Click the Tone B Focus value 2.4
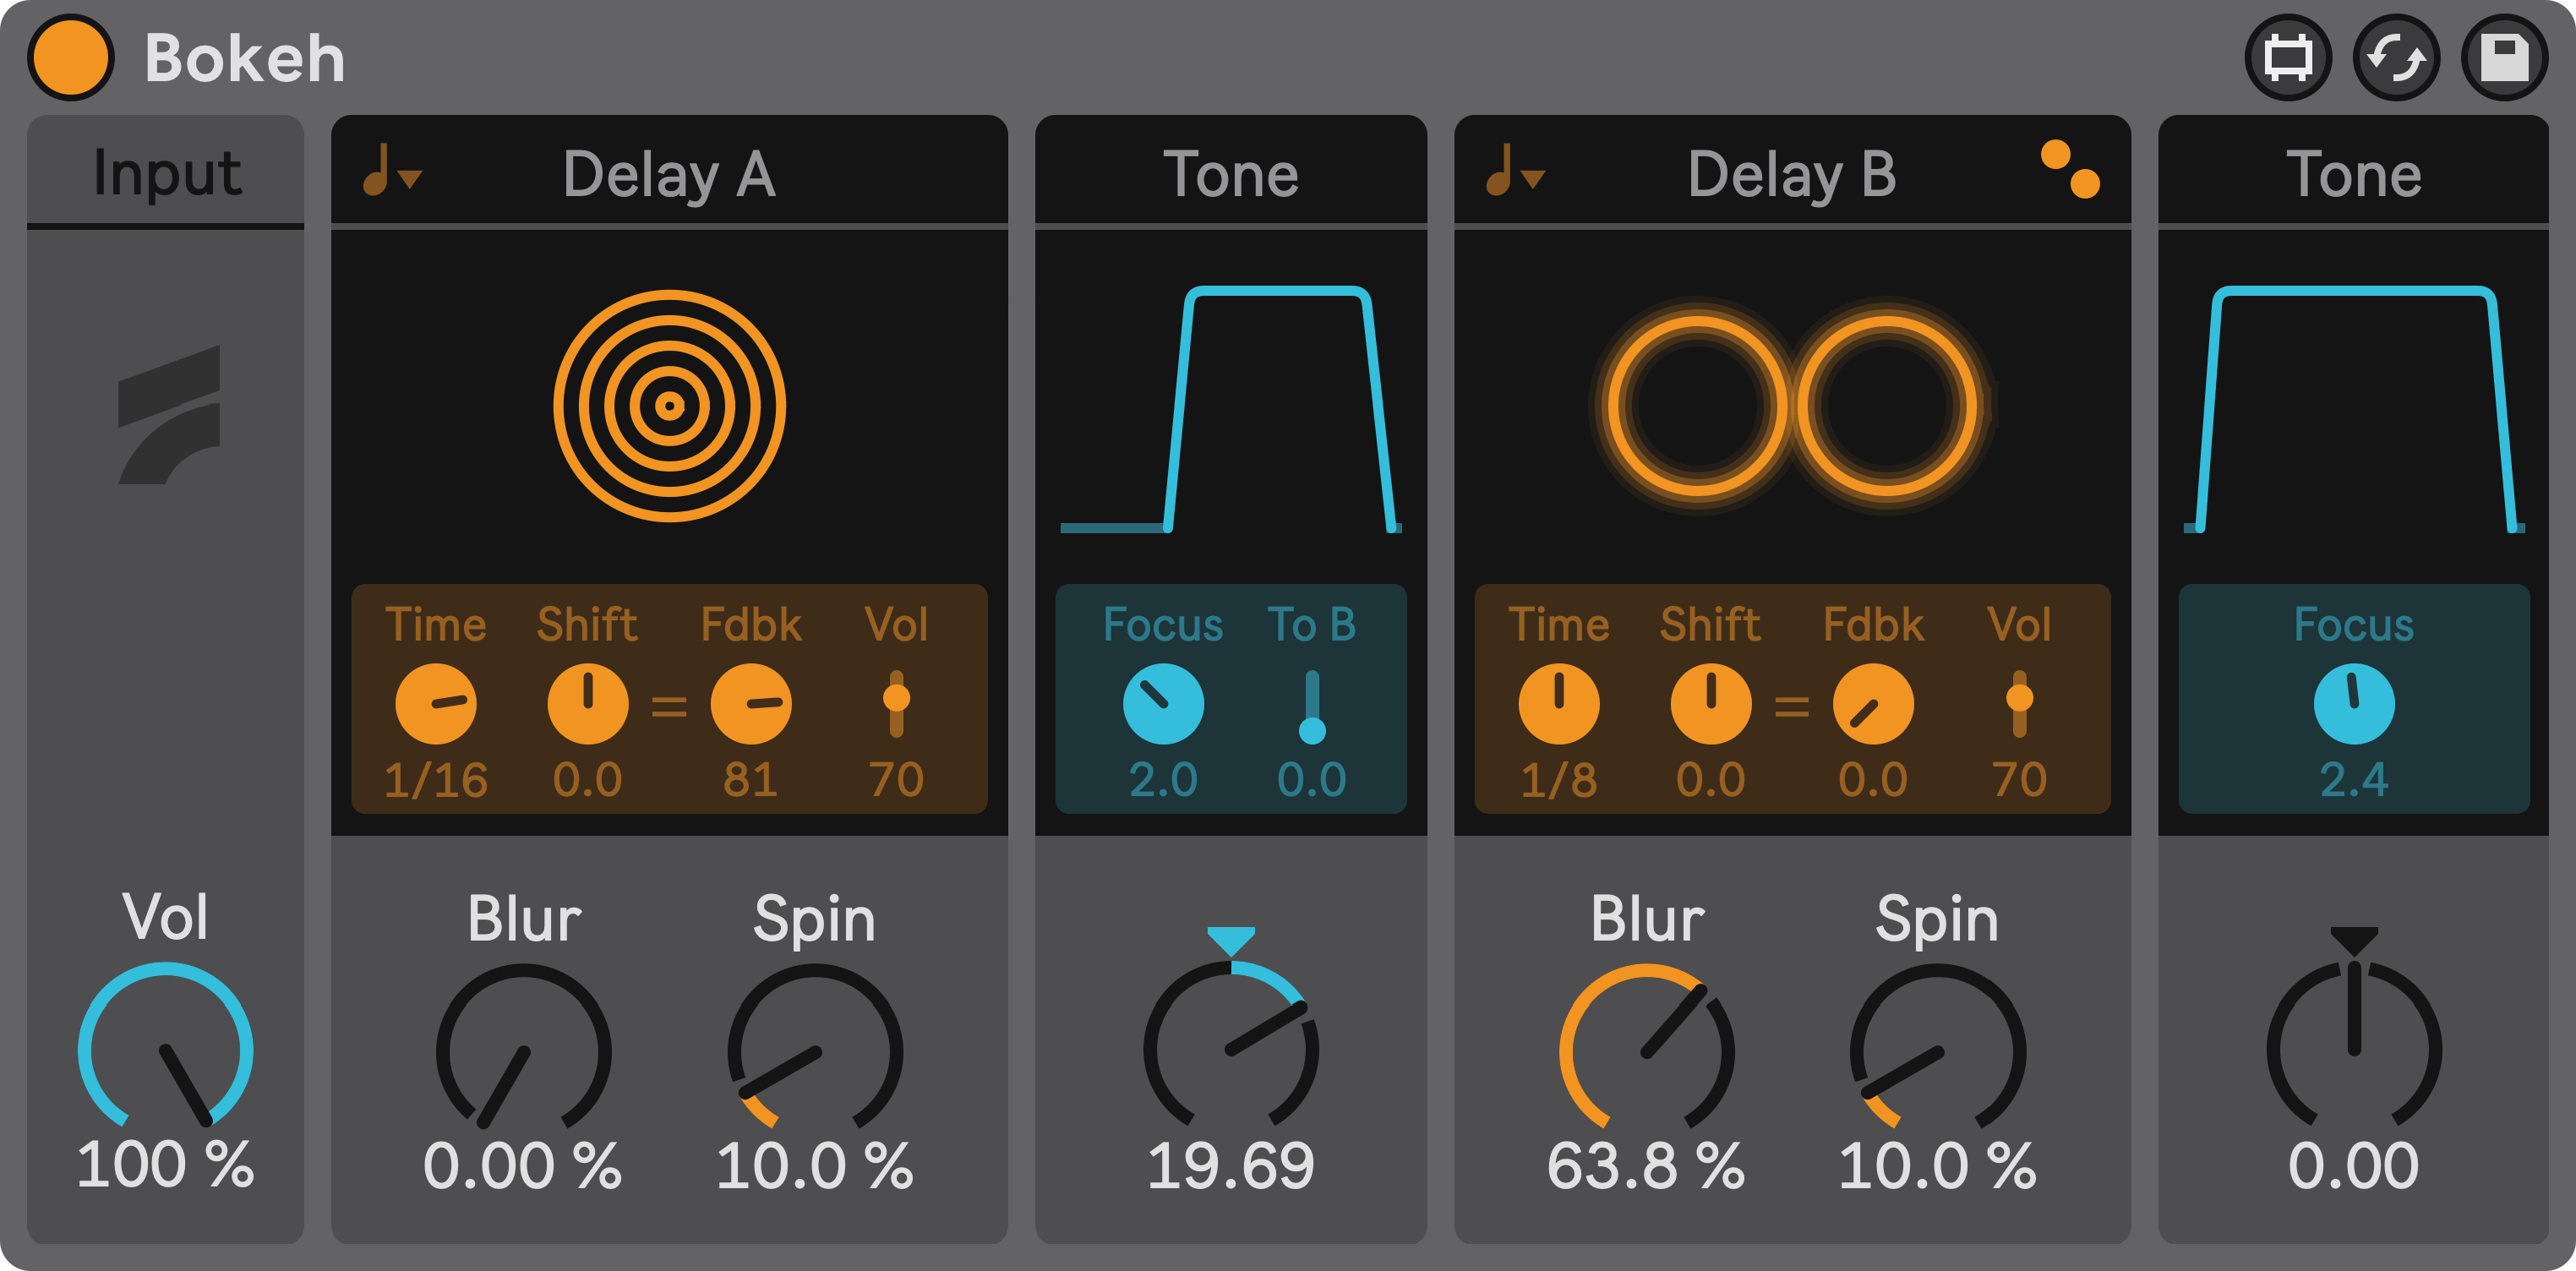This screenshot has height=1271, width=2576. tap(2354, 779)
